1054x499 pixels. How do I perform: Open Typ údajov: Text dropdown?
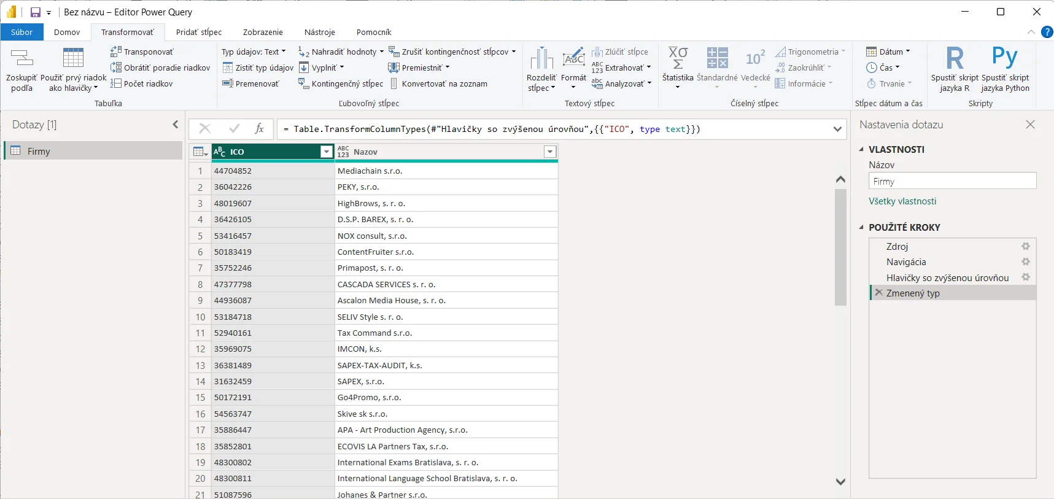(254, 52)
